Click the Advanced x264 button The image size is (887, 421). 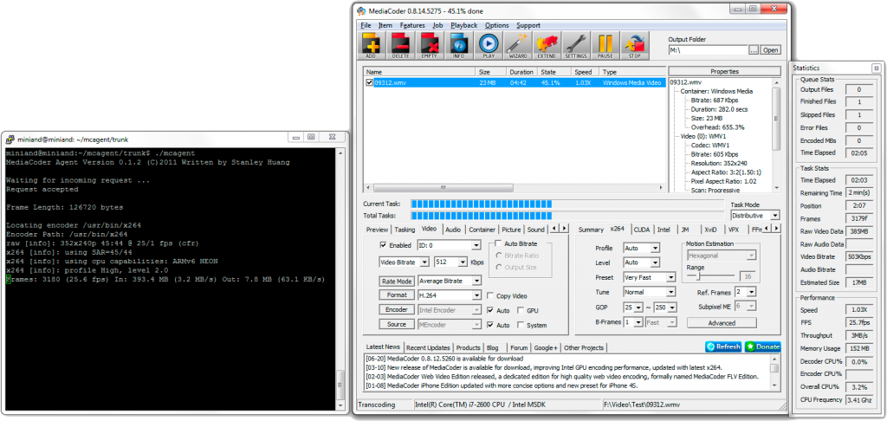pyautogui.click(x=722, y=323)
